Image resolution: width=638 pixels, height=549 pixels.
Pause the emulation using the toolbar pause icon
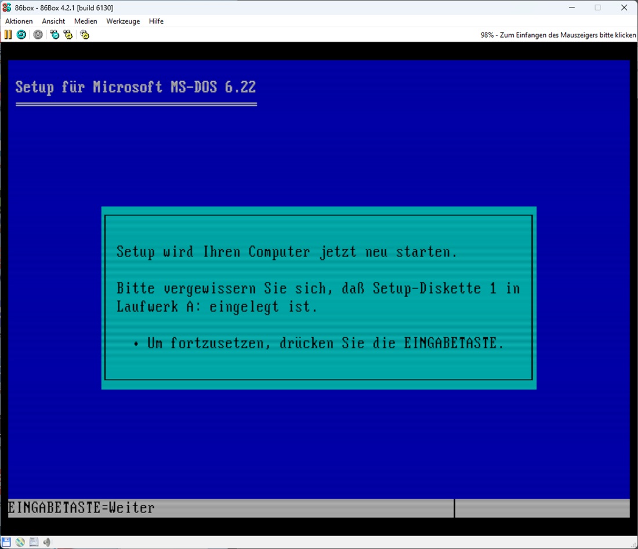(8, 35)
